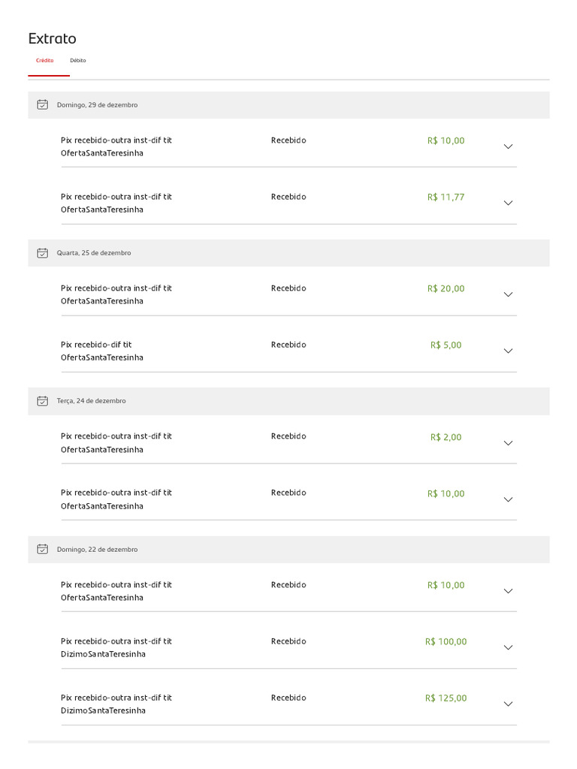Click the R$ 125,00 amount value
Viewport: 577px width, 769px height.
coord(446,698)
